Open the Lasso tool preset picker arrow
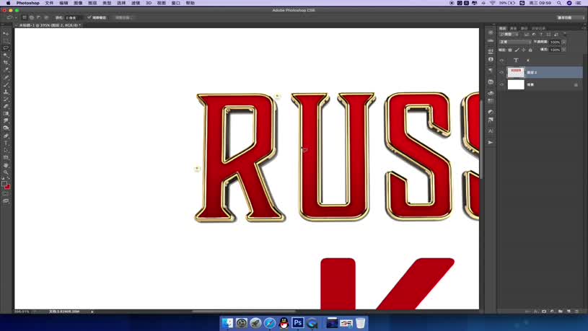The image size is (588, 331). pyautogui.click(x=16, y=17)
